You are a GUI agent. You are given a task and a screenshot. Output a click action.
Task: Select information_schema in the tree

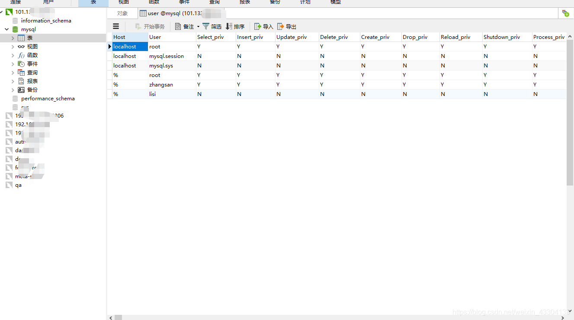[46, 21]
